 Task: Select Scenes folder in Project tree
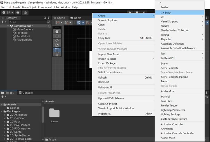click(13, 108)
